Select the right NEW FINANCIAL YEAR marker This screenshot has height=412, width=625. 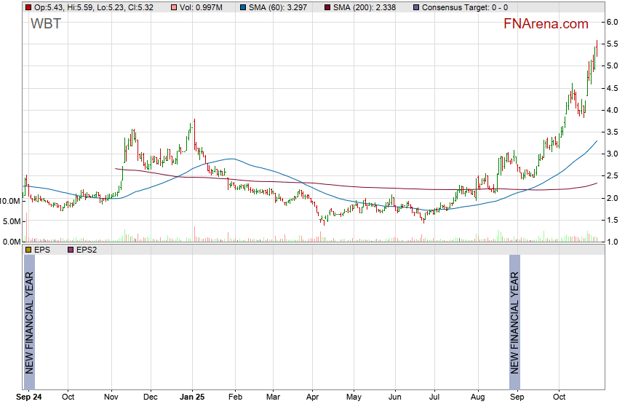514,322
